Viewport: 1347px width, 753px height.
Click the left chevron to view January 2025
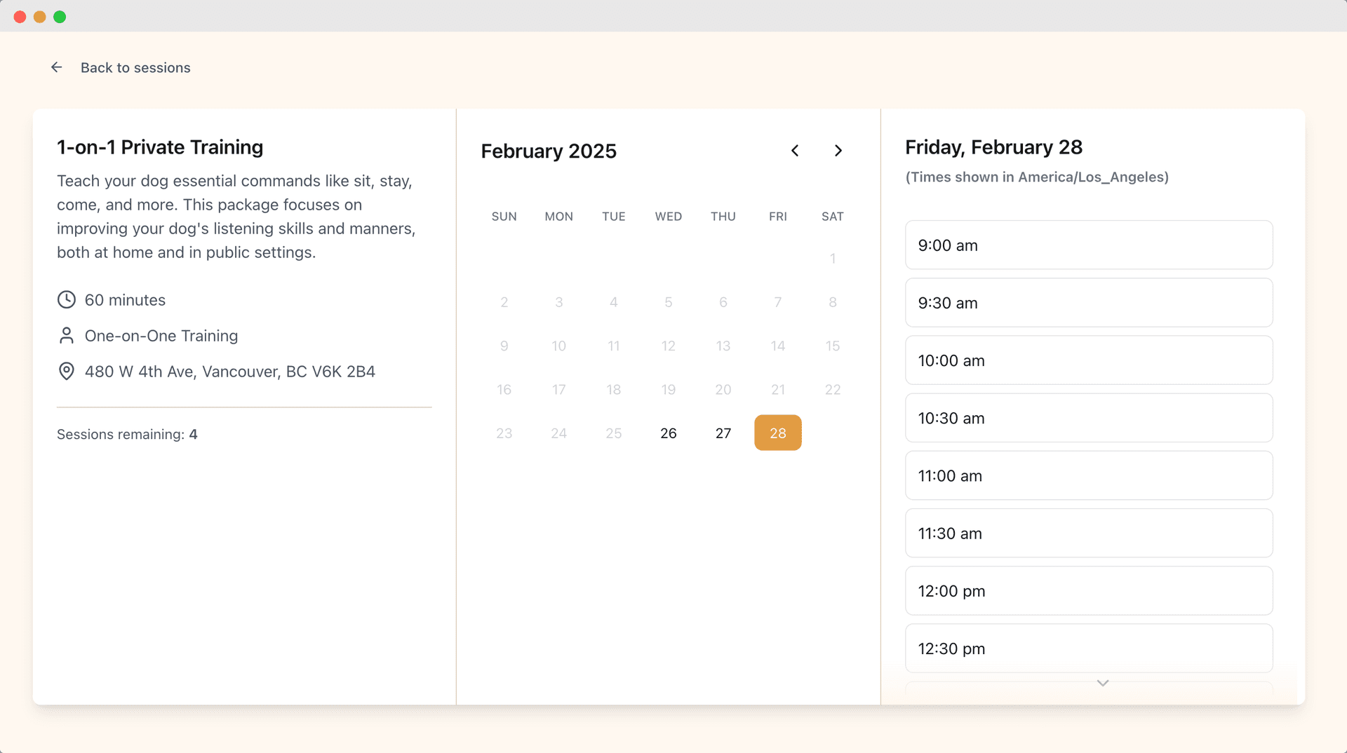point(795,150)
